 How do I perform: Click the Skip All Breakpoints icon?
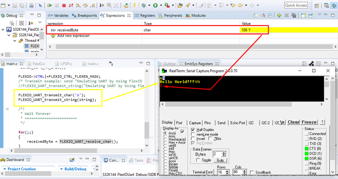40,5
